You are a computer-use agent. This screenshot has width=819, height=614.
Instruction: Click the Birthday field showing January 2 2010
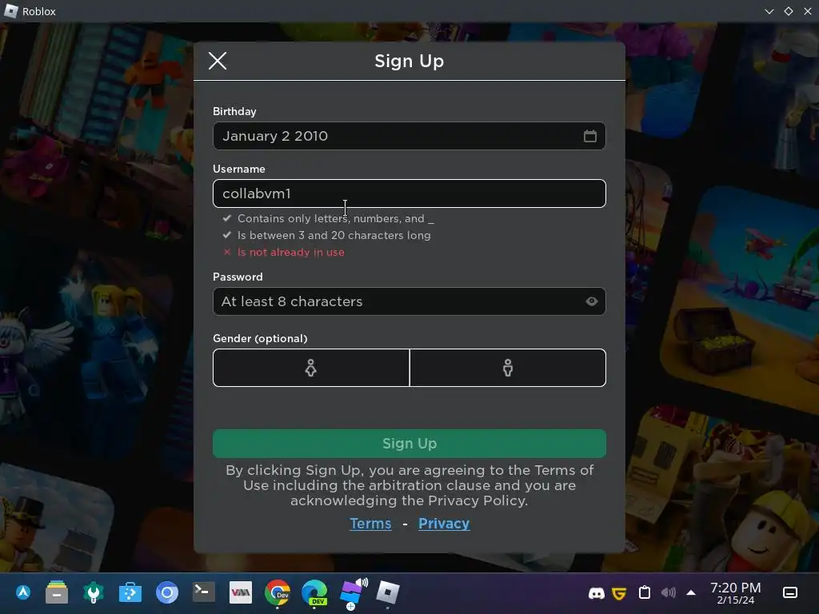pos(409,136)
